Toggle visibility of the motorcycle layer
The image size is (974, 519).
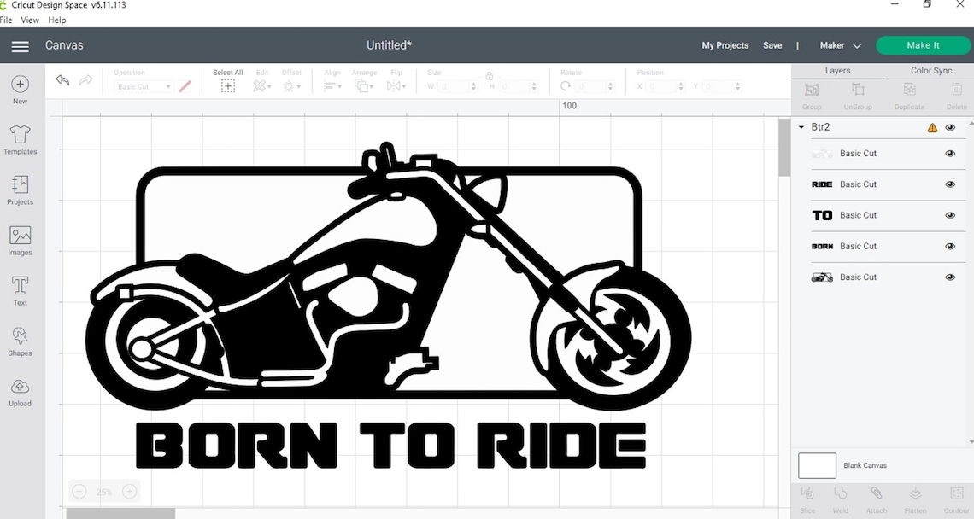(950, 277)
